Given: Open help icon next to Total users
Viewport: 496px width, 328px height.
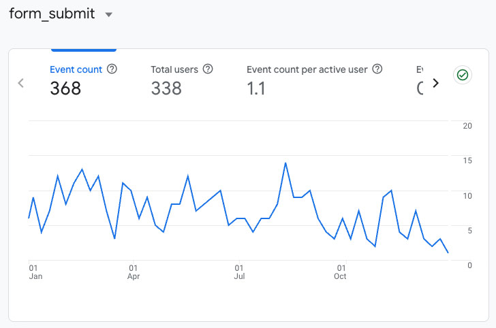Looking at the screenshot, I should point(208,69).
